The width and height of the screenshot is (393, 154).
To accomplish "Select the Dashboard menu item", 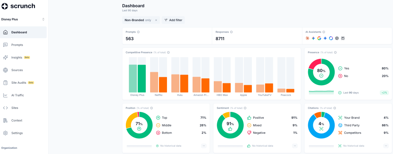I will pyautogui.click(x=23, y=32).
